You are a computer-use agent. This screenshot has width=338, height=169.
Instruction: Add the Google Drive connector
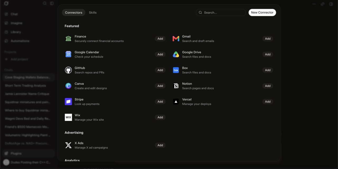click(x=268, y=54)
